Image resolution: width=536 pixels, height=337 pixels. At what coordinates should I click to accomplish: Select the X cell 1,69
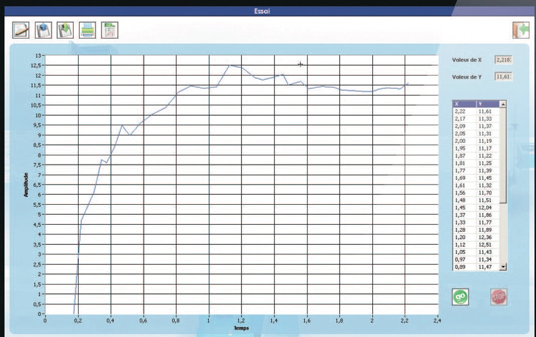464,178
